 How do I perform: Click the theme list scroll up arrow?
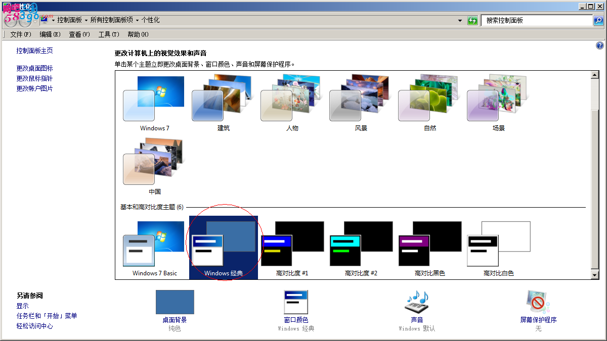pos(595,75)
